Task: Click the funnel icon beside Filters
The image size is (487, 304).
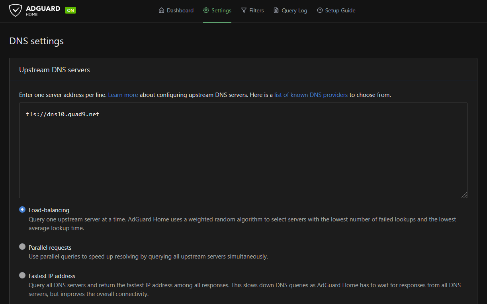Action: pos(244,11)
